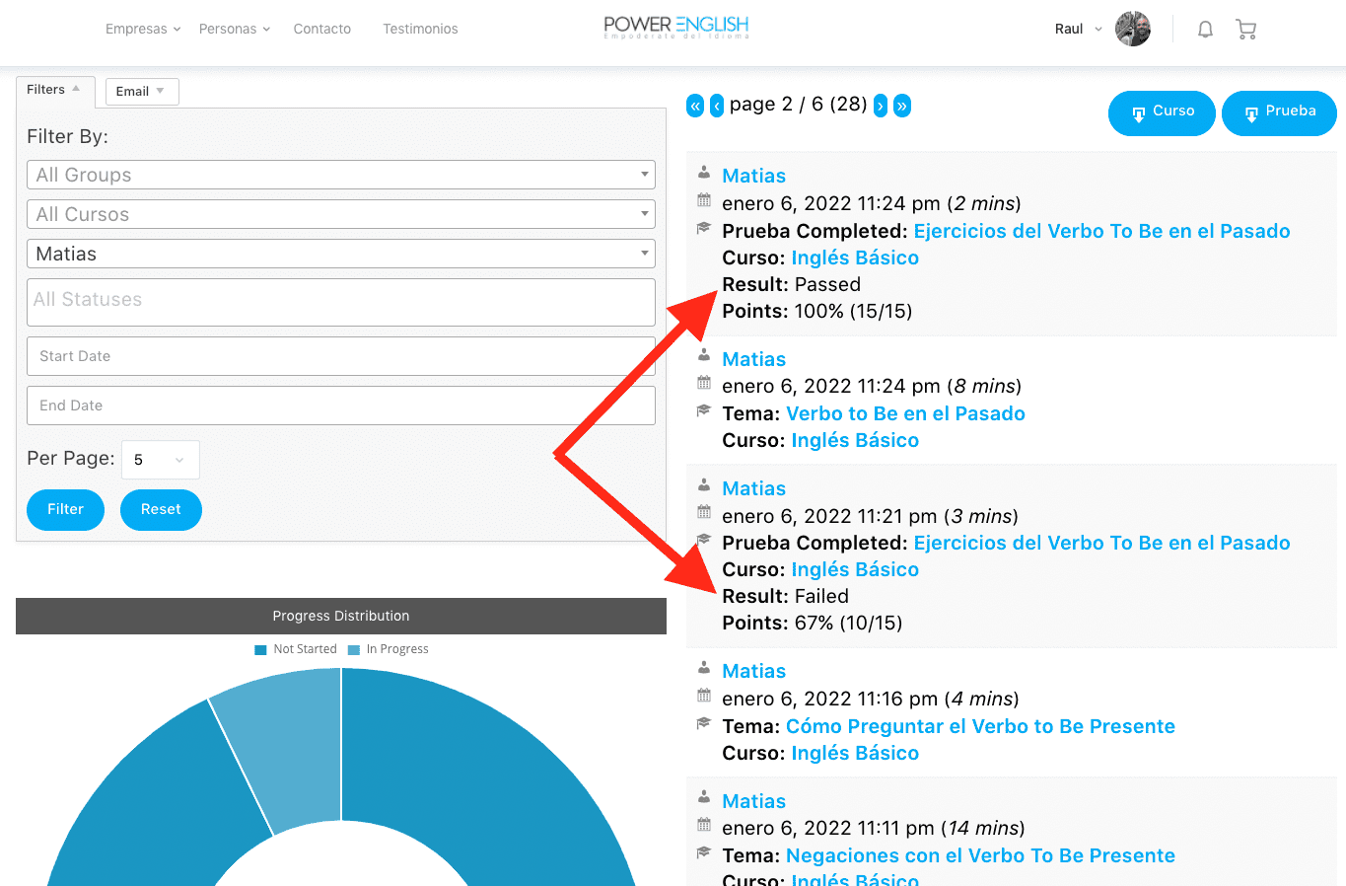
Task: Click the Reset button
Action: 161,510
